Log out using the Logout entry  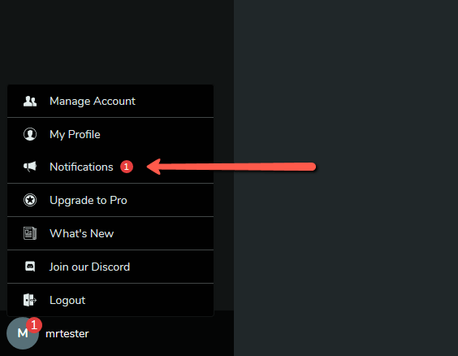[x=110, y=300]
